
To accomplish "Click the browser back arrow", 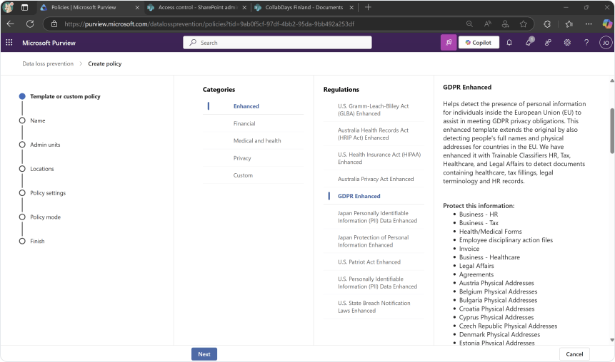I will pos(11,24).
